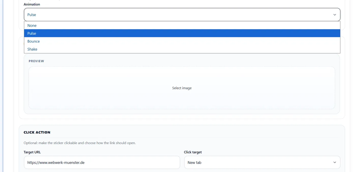The image size is (356, 172).
Task: Click the Animation field label
Action: pyautogui.click(x=32, y=4)
